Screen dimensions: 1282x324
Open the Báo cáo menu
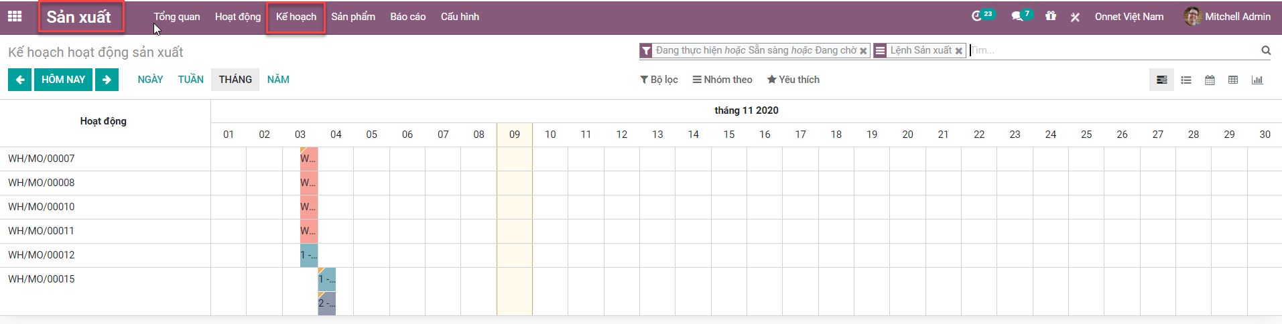point(408,17)
